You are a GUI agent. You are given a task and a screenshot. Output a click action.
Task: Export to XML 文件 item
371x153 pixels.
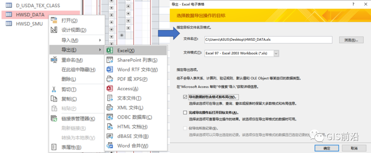point(136,108)
